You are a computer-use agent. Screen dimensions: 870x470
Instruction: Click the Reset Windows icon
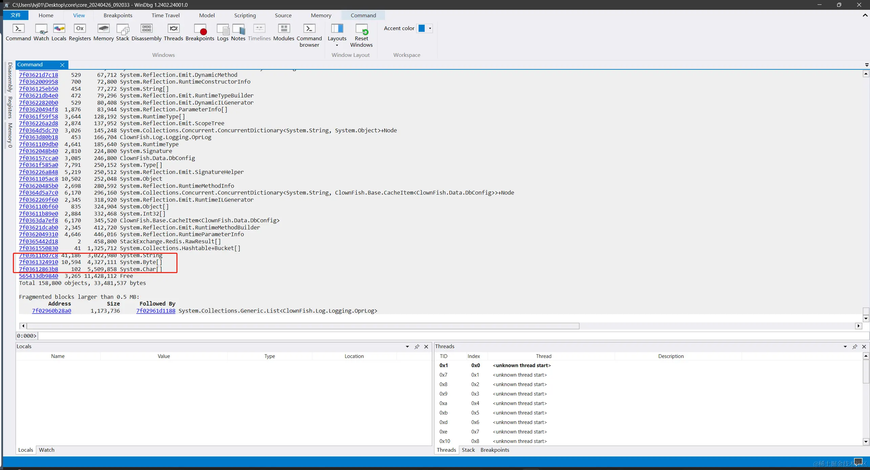(361, 29)
